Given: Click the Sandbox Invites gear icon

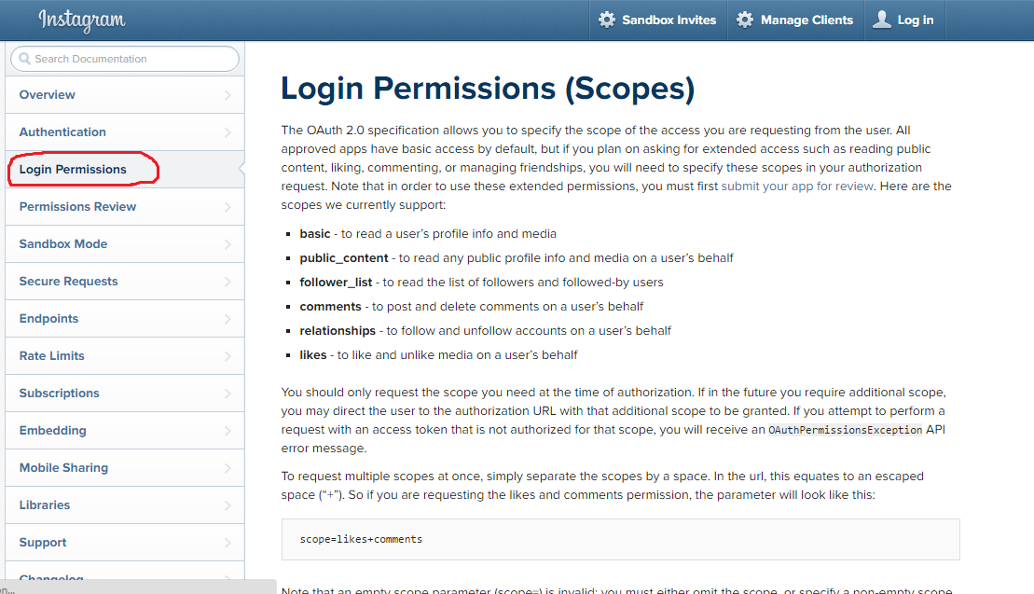Looking at the screenshot, I should pos(607,20).
